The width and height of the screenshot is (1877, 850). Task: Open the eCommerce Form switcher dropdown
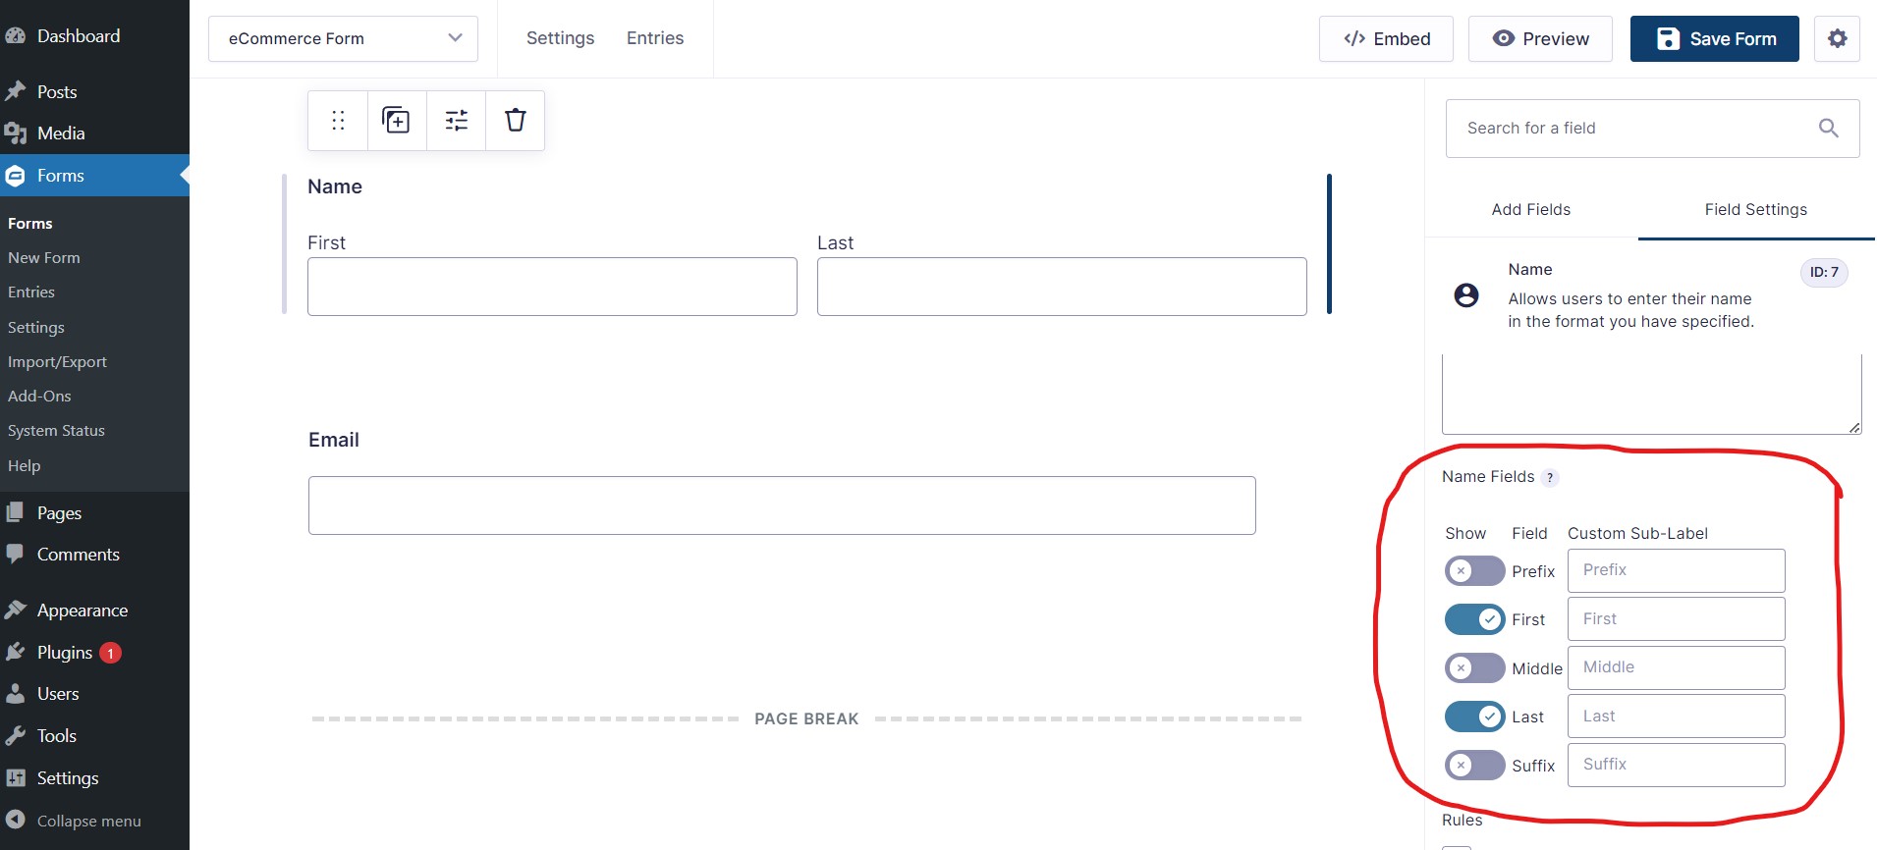pos(343,39)
